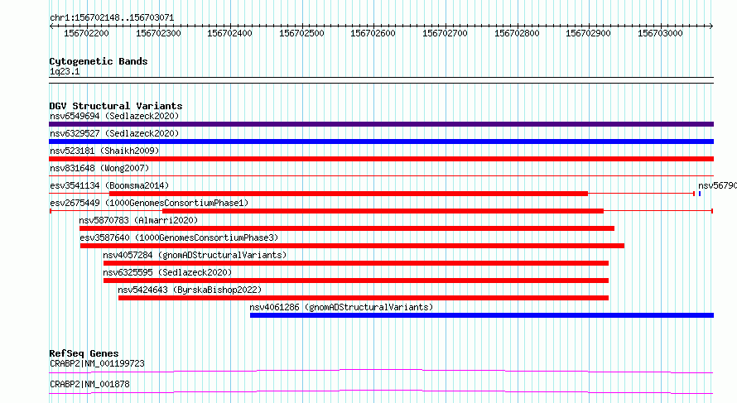Viewport: 737px width, 403px height.
Task: Select the dark purple nsv6549694 variant bar
Action: click(381, 124)
